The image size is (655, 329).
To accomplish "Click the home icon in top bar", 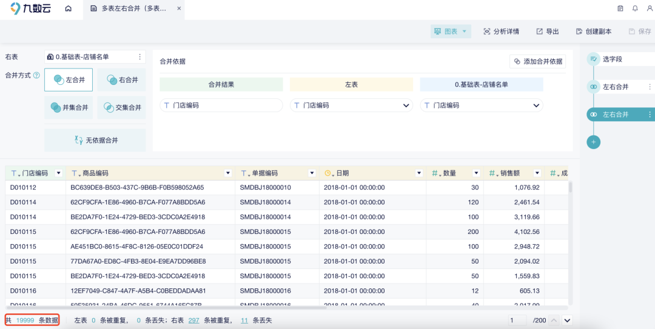I will pyautogui.click(x=68, y=9).
